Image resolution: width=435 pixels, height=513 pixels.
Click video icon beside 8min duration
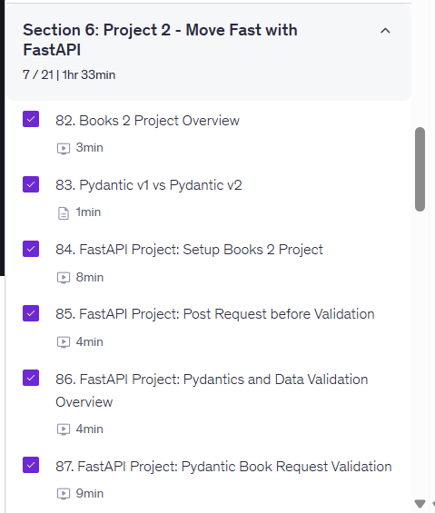click(64, 278)
